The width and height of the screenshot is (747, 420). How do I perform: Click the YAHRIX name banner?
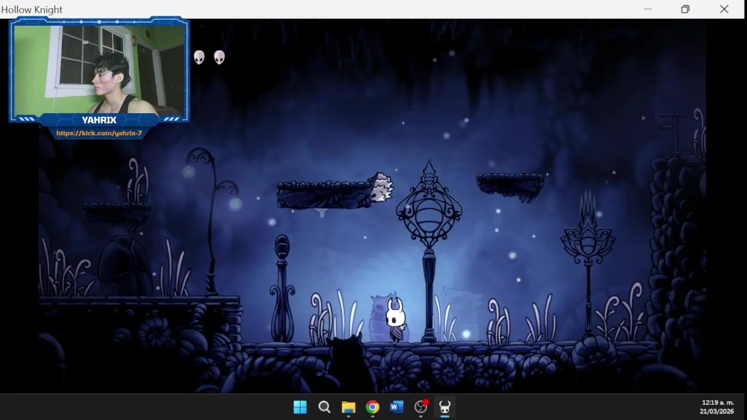pyautogui.click(x=99, y=120)
